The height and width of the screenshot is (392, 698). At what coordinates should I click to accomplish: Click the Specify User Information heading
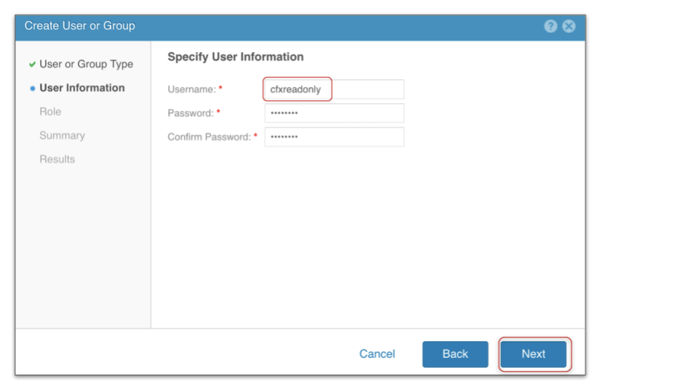pyautogui.click(x=236, y=57)
